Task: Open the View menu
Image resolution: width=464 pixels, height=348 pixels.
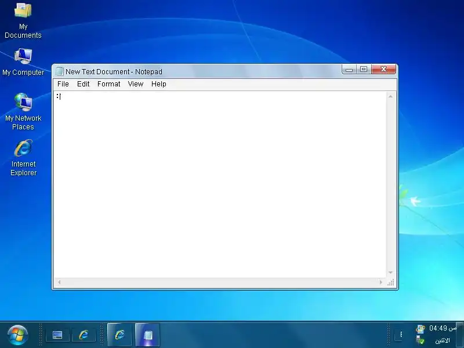Action: click(x=136, y=84)
